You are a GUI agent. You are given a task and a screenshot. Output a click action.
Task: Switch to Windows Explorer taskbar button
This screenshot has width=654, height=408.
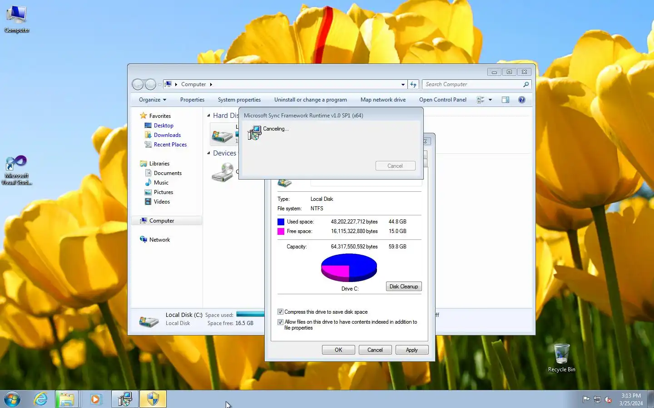(x=67, y=399)
